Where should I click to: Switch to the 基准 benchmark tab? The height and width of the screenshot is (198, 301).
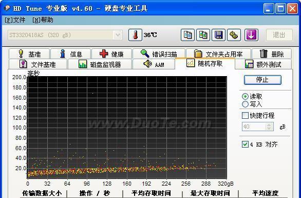coord(29,54)
